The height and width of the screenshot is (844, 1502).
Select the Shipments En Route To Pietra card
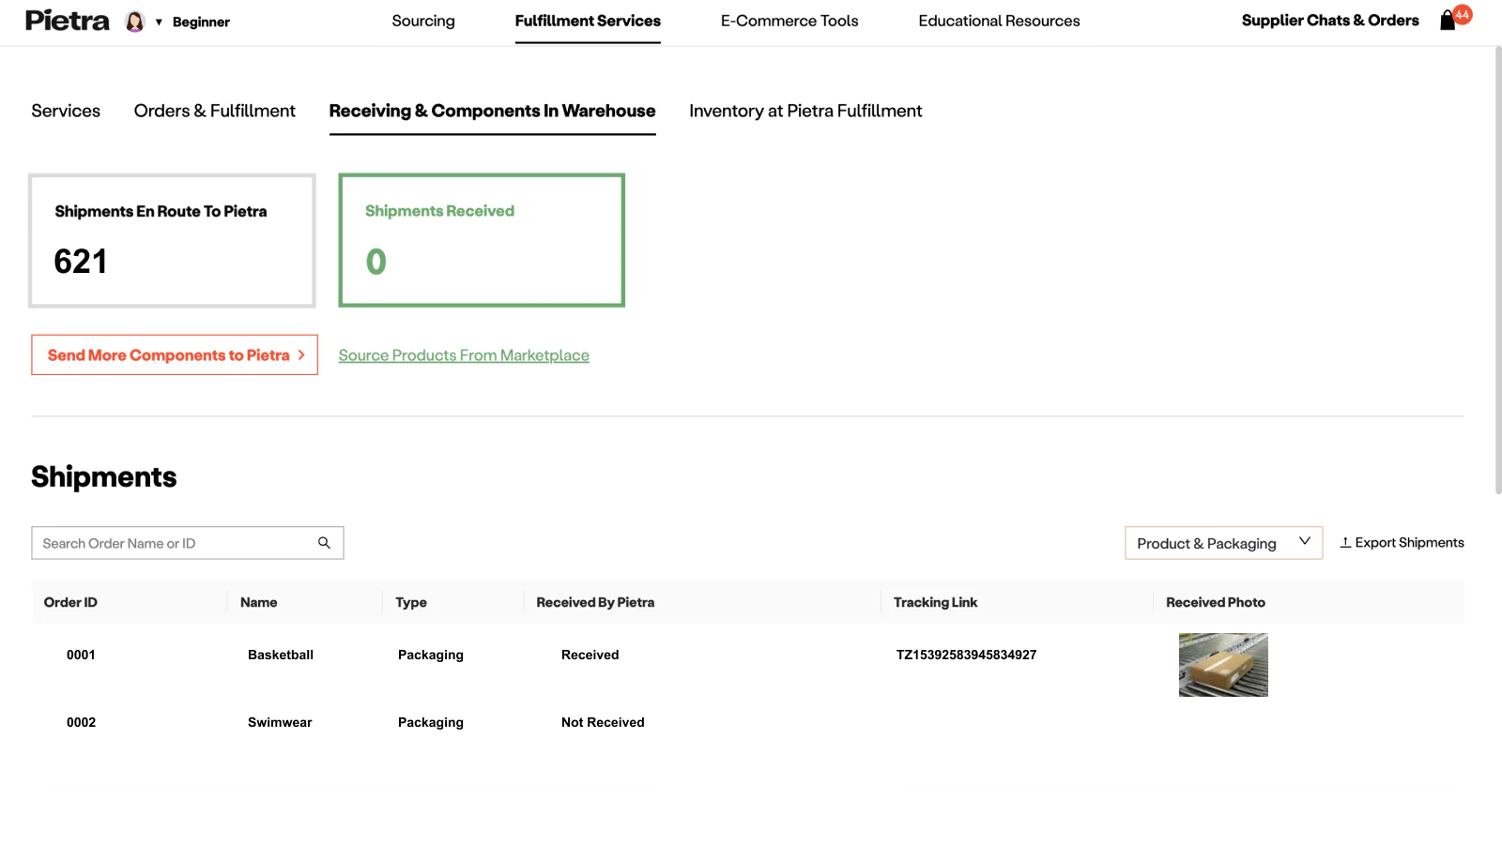pyautogui.click(x=172, y=240)
